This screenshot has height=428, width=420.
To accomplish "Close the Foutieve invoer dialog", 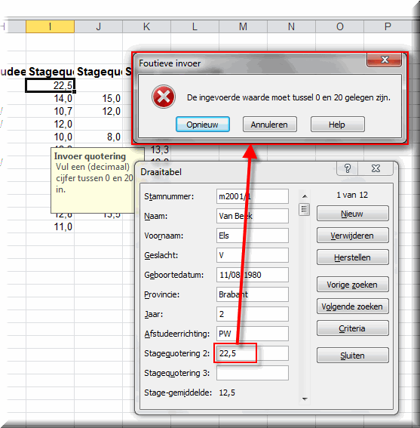I will click(x=384, y=60).
